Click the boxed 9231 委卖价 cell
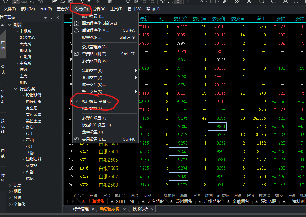The width and height of the screenshot is (306, 217). point(217,126)
